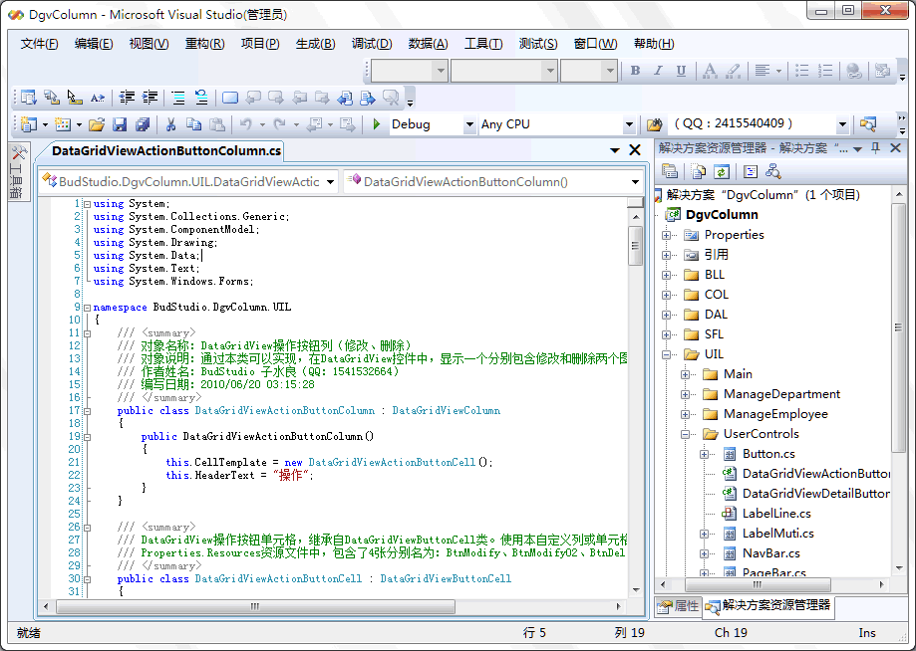Open the 生成(B) menu
This screenshot has height=651, width=916.
pos(315,44)
